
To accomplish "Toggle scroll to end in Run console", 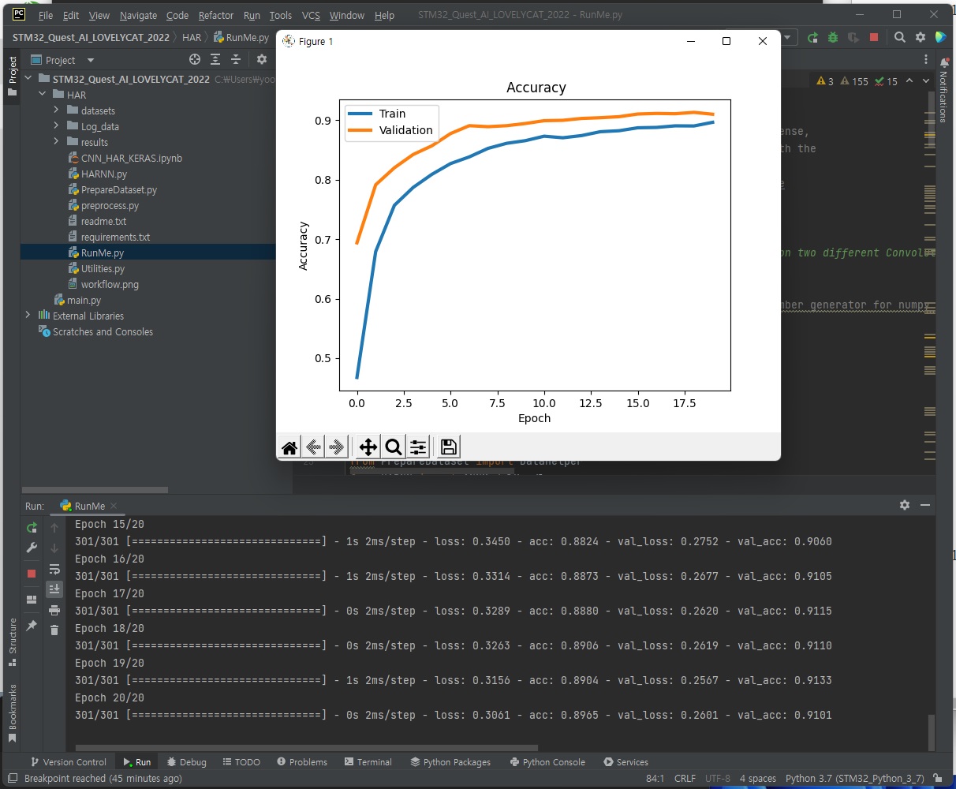I will click(x=54, y=589).
